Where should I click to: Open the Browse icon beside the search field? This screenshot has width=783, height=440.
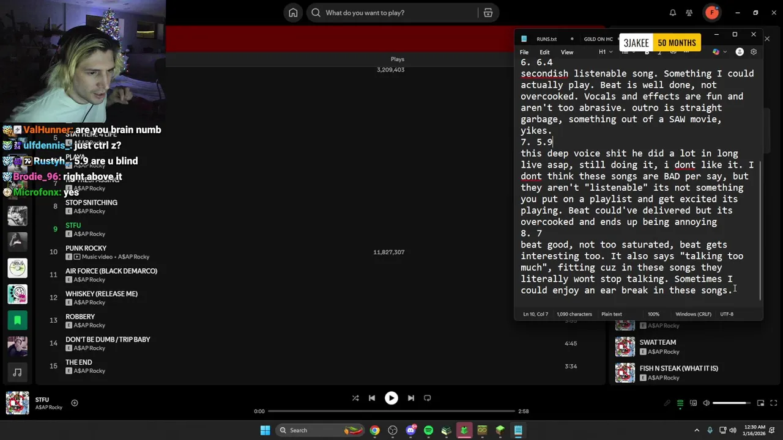pyautogui.click(x=488, y=13)
